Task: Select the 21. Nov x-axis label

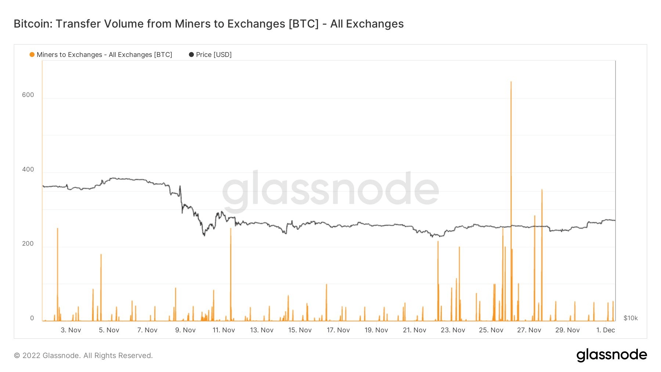Action: coord(415,330)
